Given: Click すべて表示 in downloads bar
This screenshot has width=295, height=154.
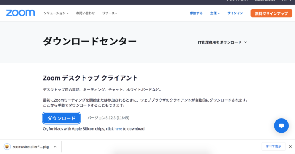Looking at the screenshot, I should coord(274,146).
